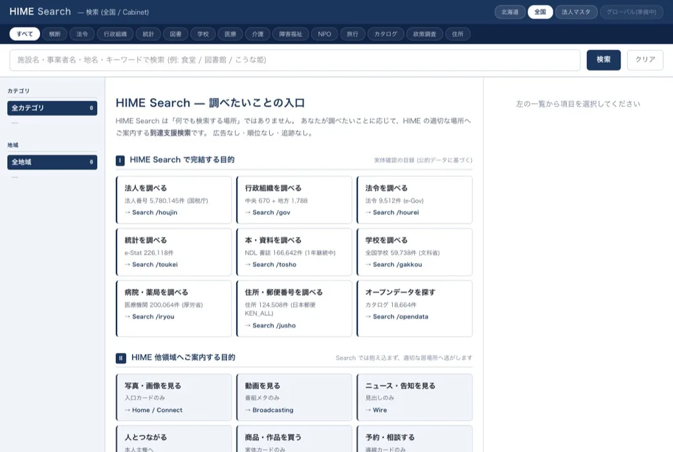Image resolution: width=673 pixels, height=452 pixels.
Task: Open the ニュース・告知を見る card
Action: (415, 398)
